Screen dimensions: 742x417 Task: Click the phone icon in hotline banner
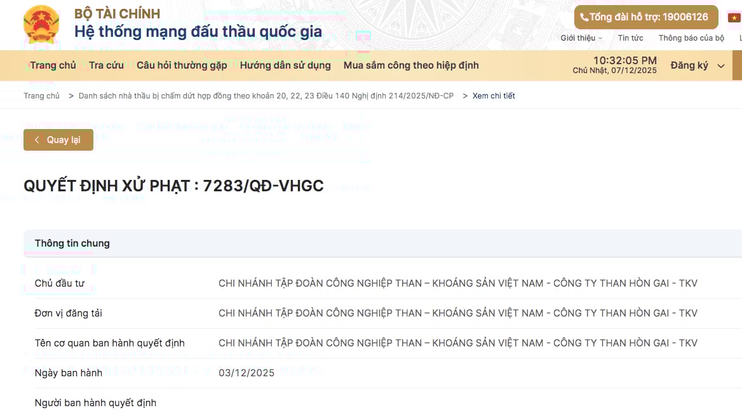click(x=585, y=17)
